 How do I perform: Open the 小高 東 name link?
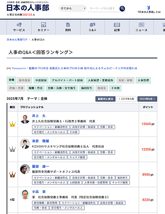click(x=39, y=192)
